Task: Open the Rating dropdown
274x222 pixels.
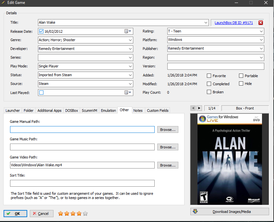Action: pyautogui.click(x=261, y=31)
